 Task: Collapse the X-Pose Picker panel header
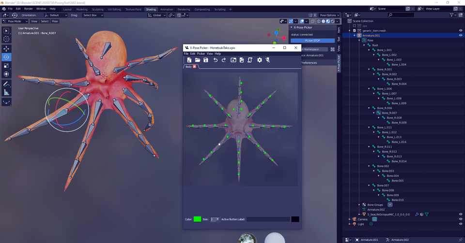pyautogui.click(x=292, y=27)
